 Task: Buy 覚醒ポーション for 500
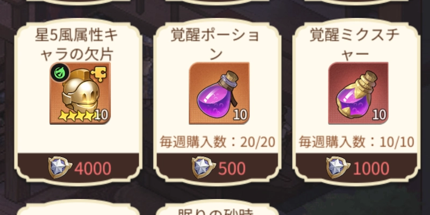pos(217,168)
